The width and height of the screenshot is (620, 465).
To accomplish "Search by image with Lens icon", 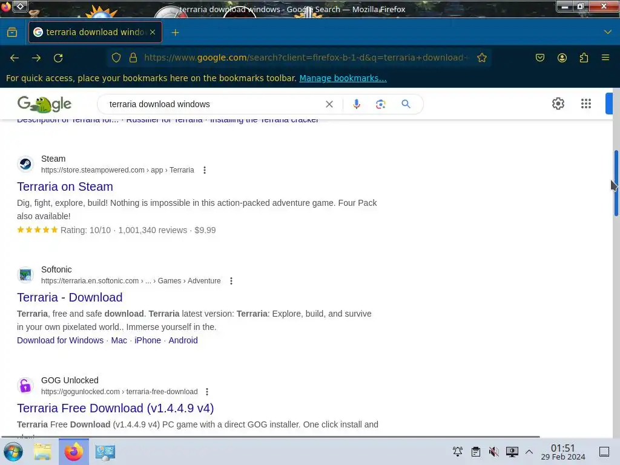I will click(x=381, y=104).
